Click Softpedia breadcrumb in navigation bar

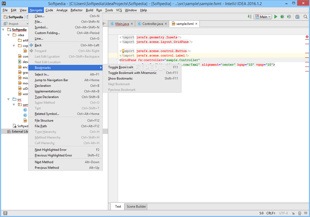point(13,17)
